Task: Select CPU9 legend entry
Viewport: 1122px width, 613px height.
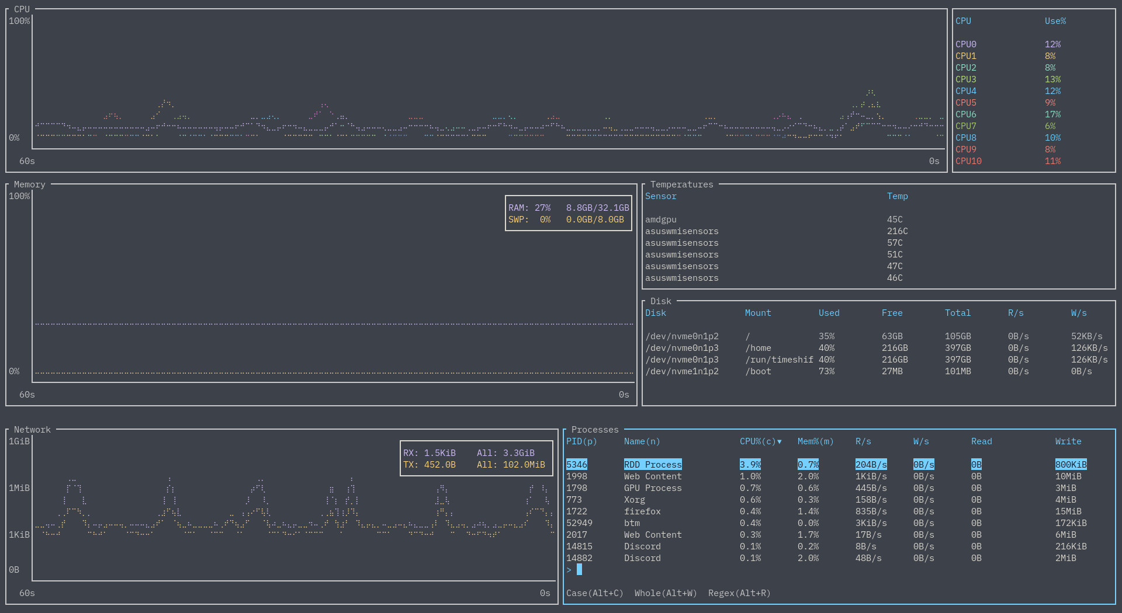Action: (x=1034, y=149)
